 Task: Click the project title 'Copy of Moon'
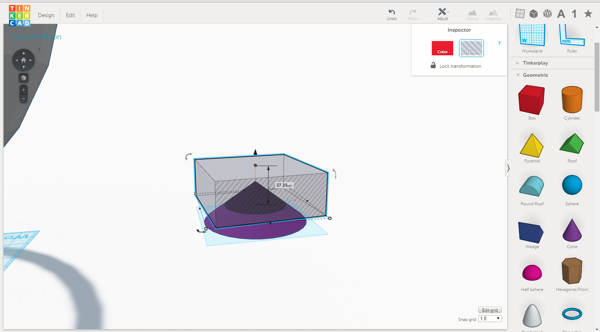(36, 37)
